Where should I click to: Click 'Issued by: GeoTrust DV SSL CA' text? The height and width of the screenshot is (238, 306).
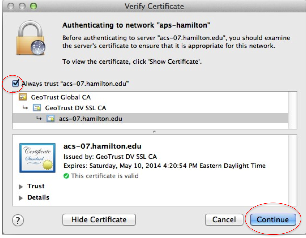click(110, 156)
